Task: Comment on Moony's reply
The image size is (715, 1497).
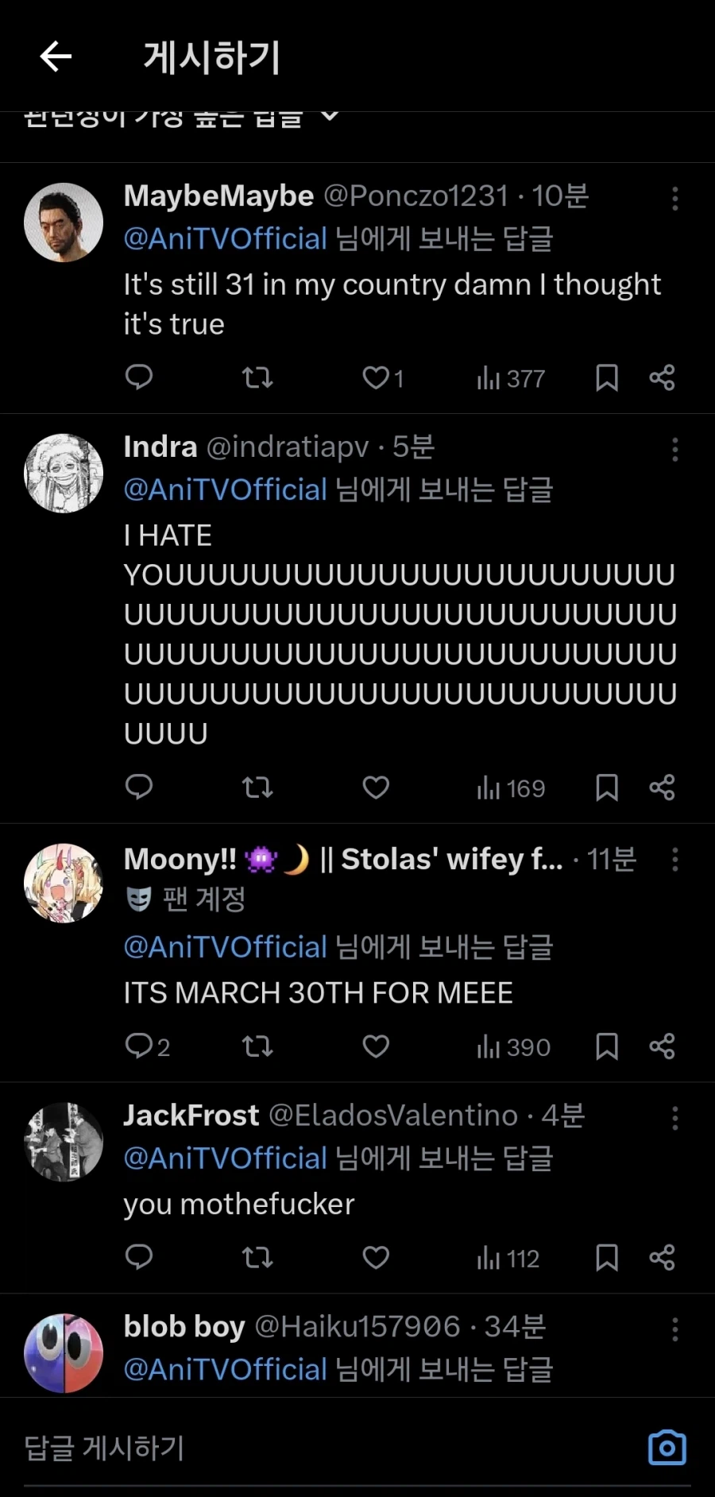Action: (139, 1046)
